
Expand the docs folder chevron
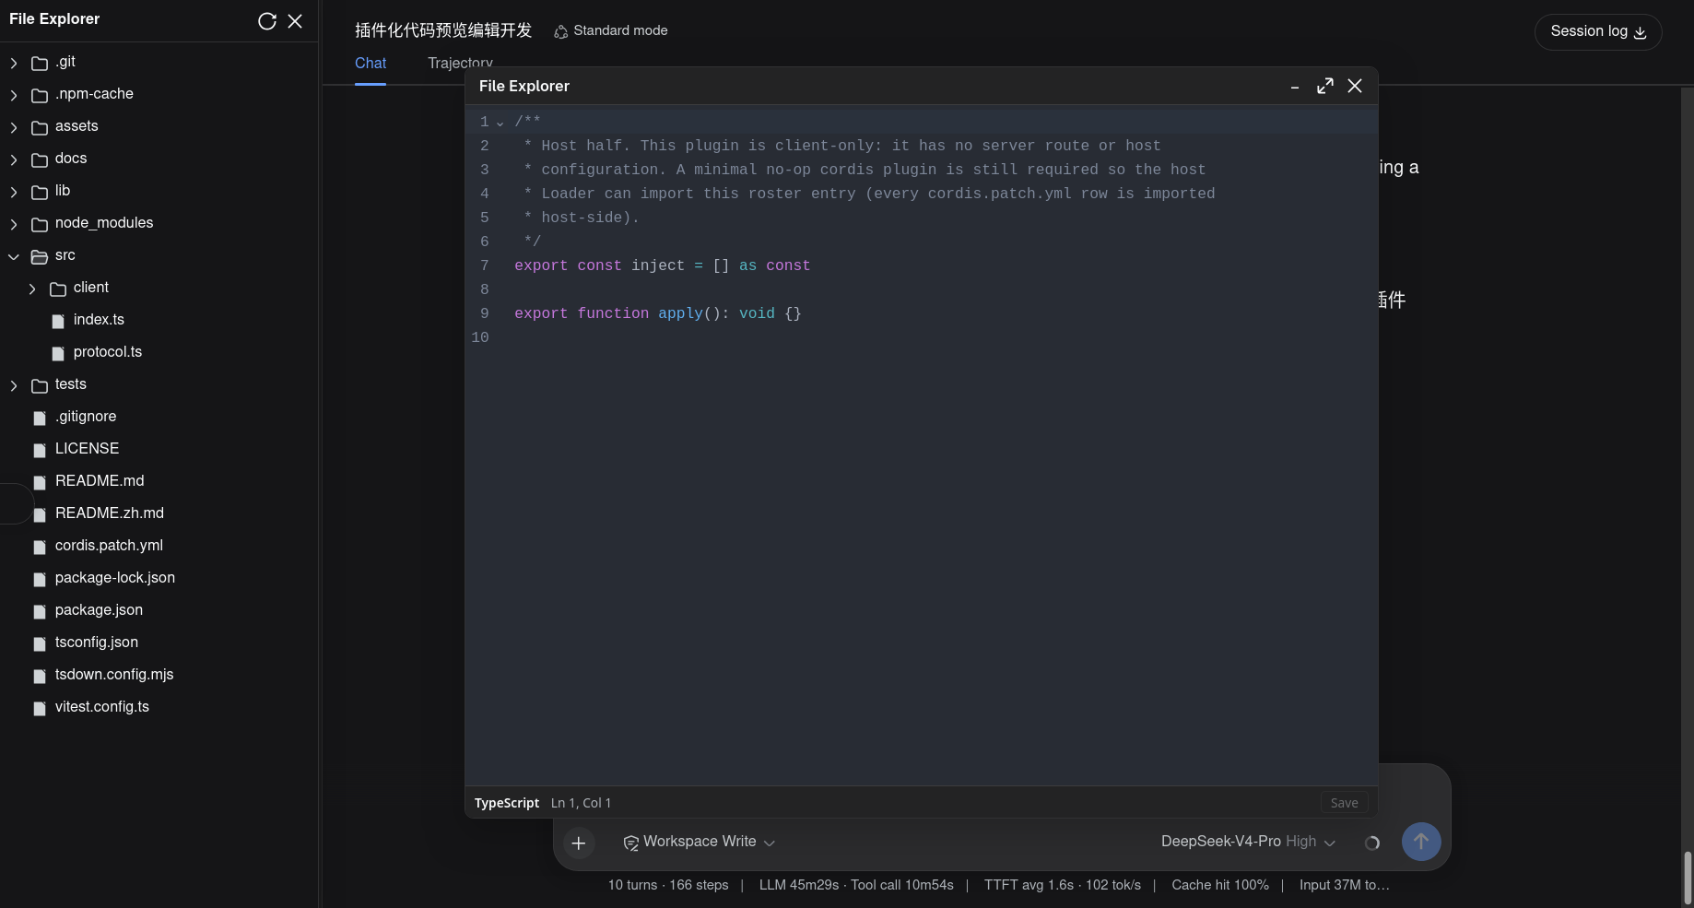click(x=14, y=159)
